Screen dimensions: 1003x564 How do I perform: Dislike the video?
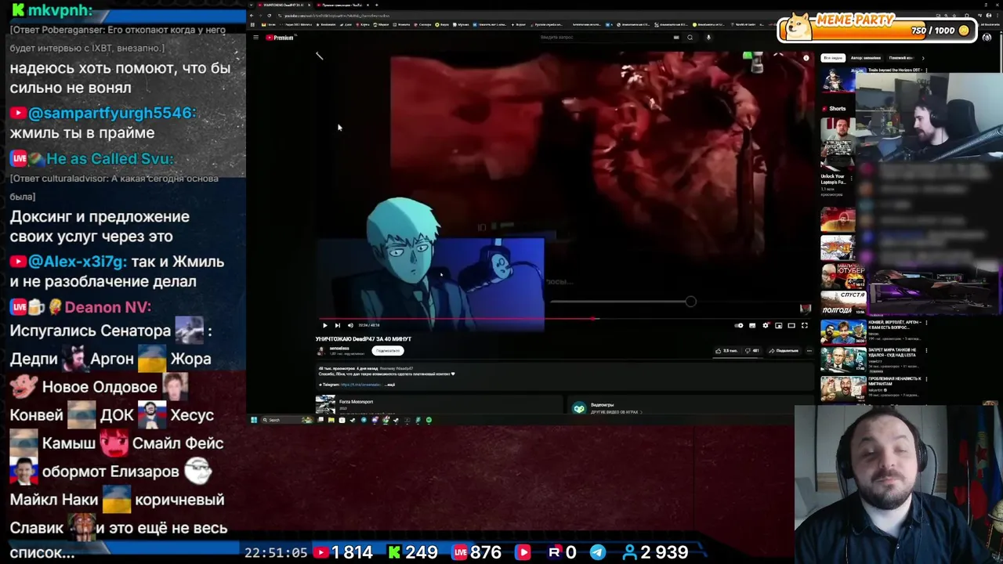(753, 351)
